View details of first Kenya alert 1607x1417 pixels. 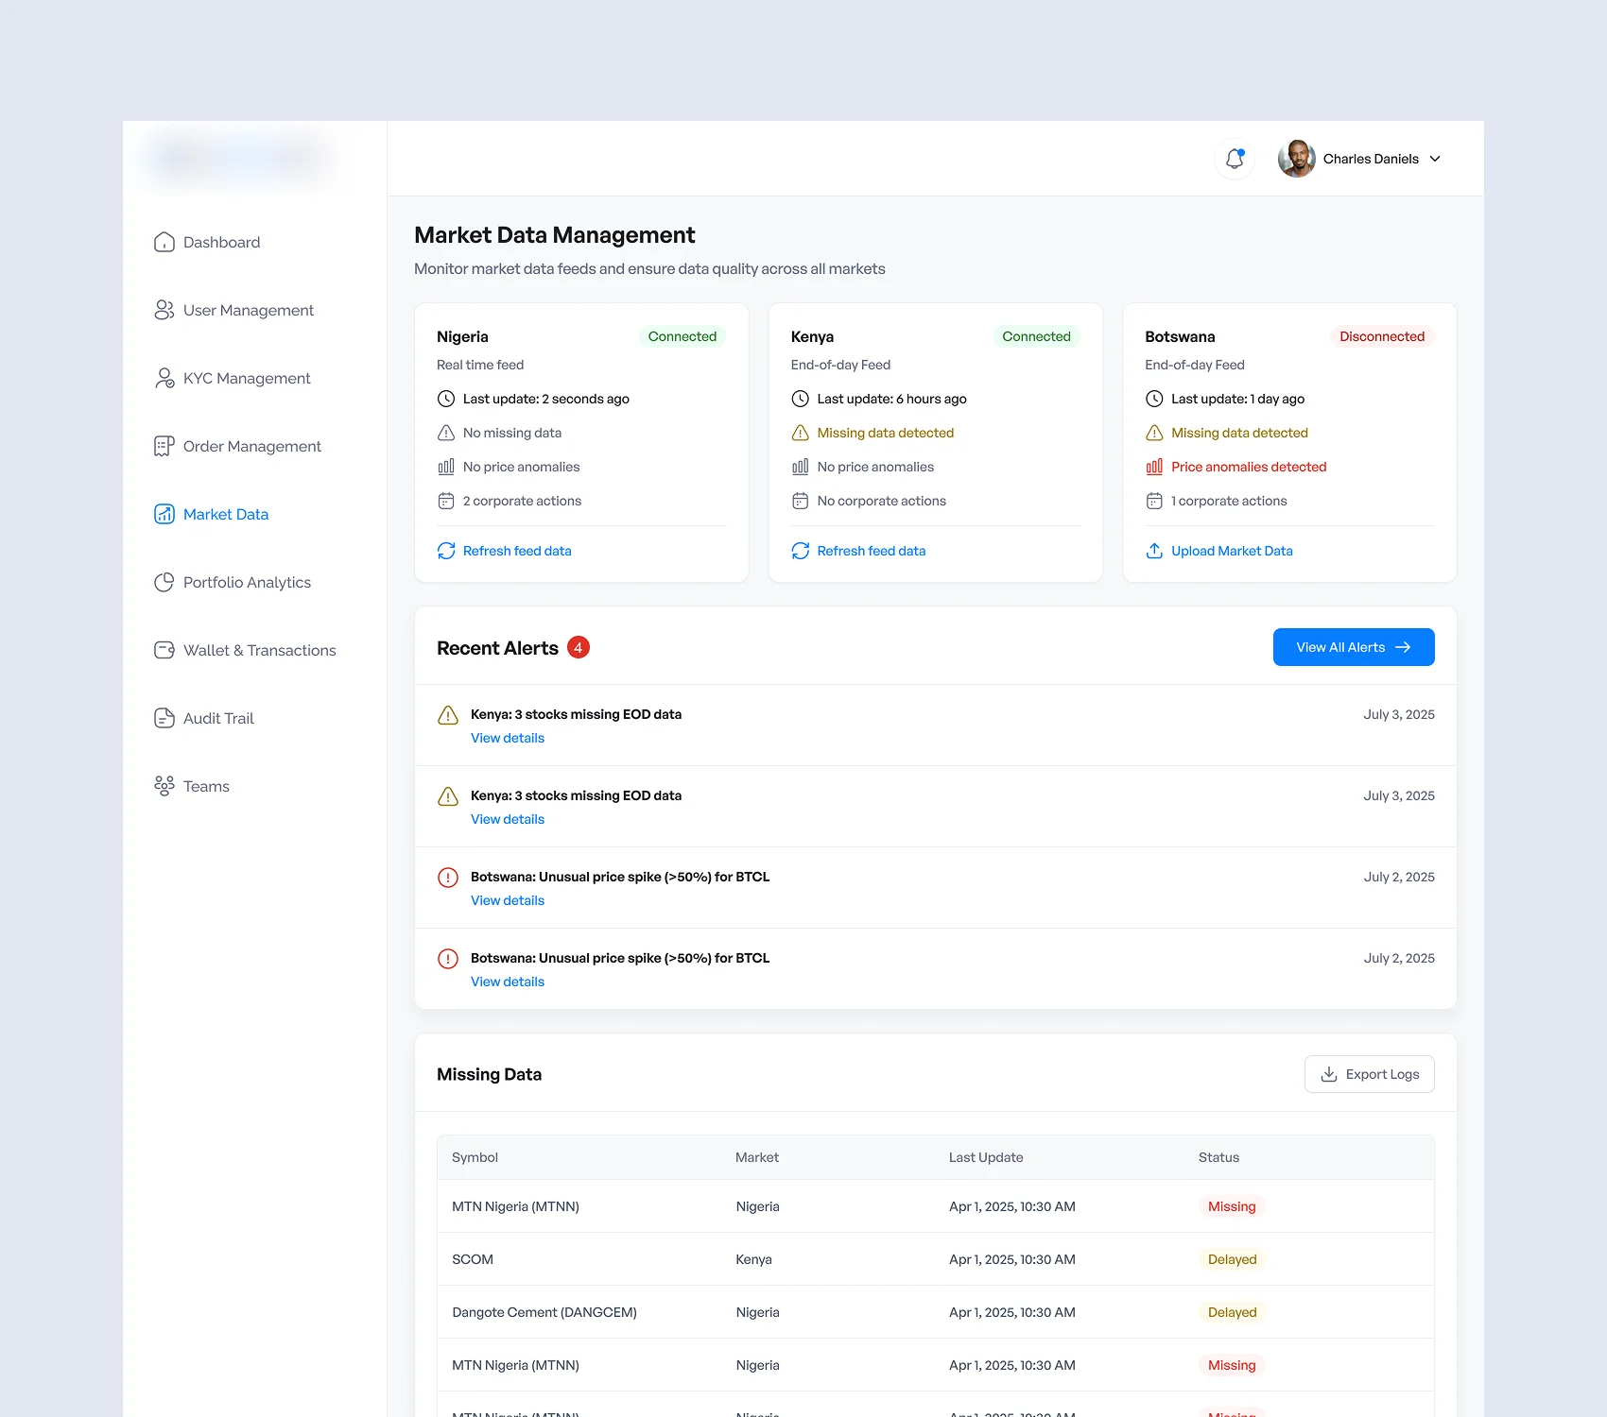coord(508,738)
